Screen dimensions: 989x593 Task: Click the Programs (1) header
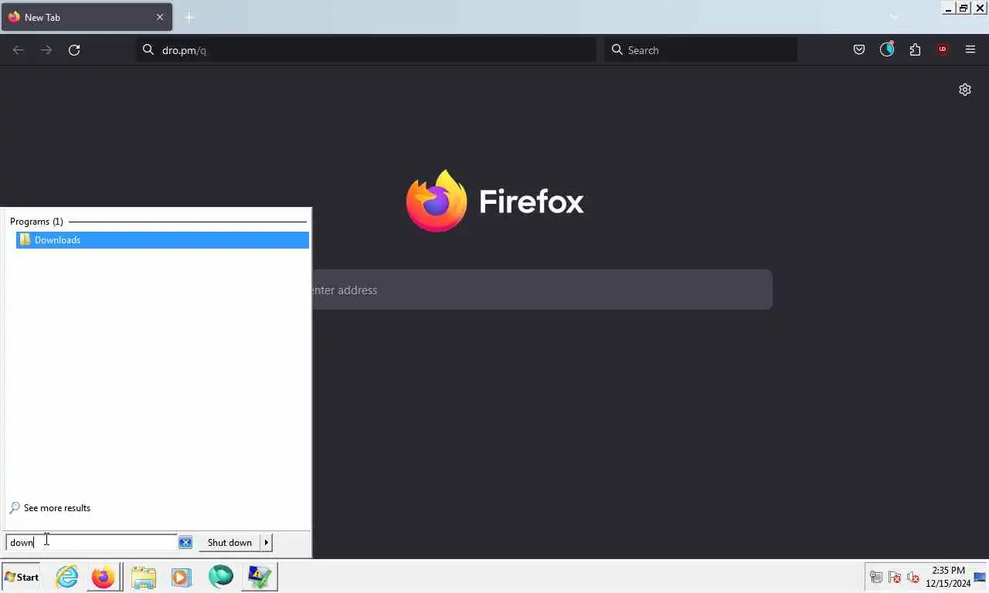[x=36, y=222]
